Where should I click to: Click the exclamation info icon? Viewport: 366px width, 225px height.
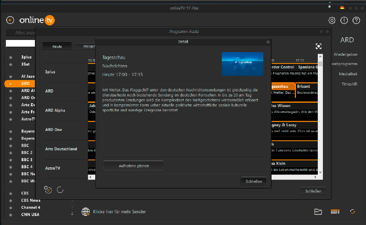point(344,20)
